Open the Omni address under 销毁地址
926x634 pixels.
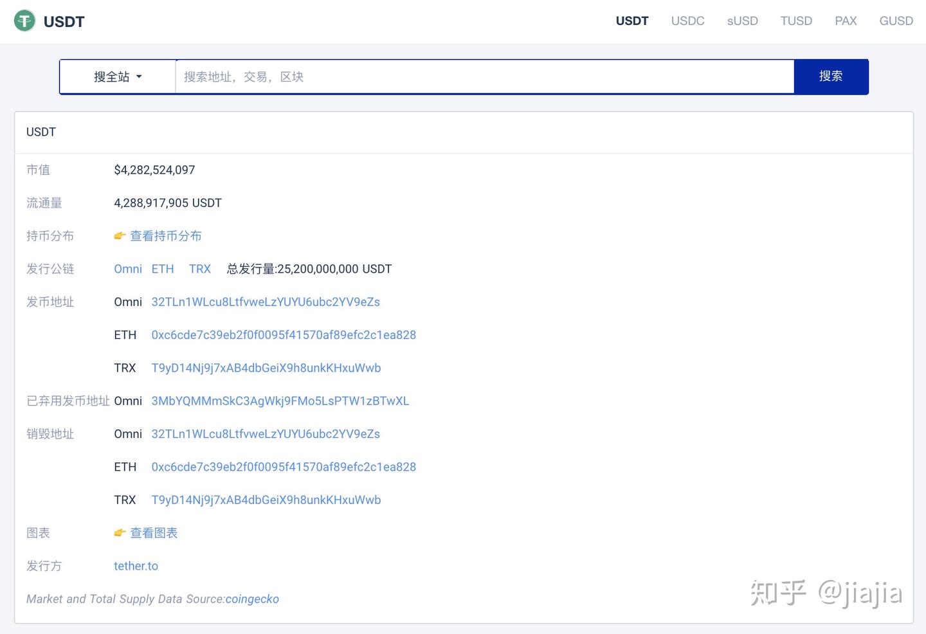point(266,434)
